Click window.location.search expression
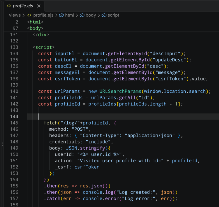The image size is (219, 207). (175, 91)
